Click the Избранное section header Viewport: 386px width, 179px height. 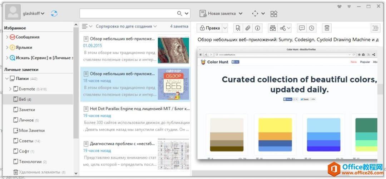click(x=15, y=28)
